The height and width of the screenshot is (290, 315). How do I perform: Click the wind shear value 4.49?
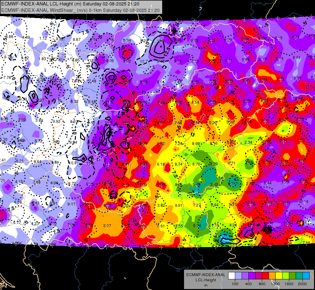point(26,37)
